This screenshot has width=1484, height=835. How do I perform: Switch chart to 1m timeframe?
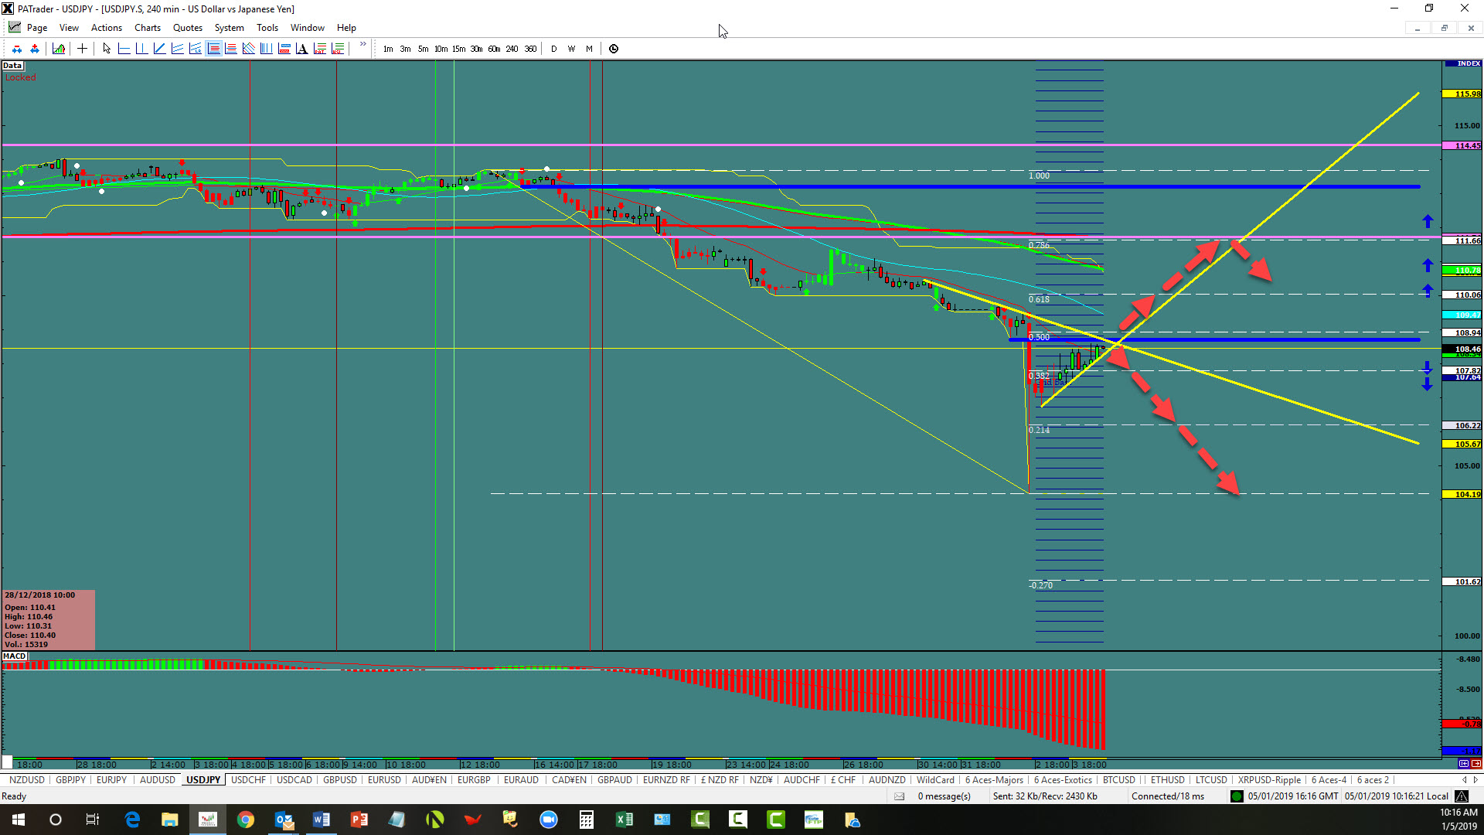click(388, 49)
